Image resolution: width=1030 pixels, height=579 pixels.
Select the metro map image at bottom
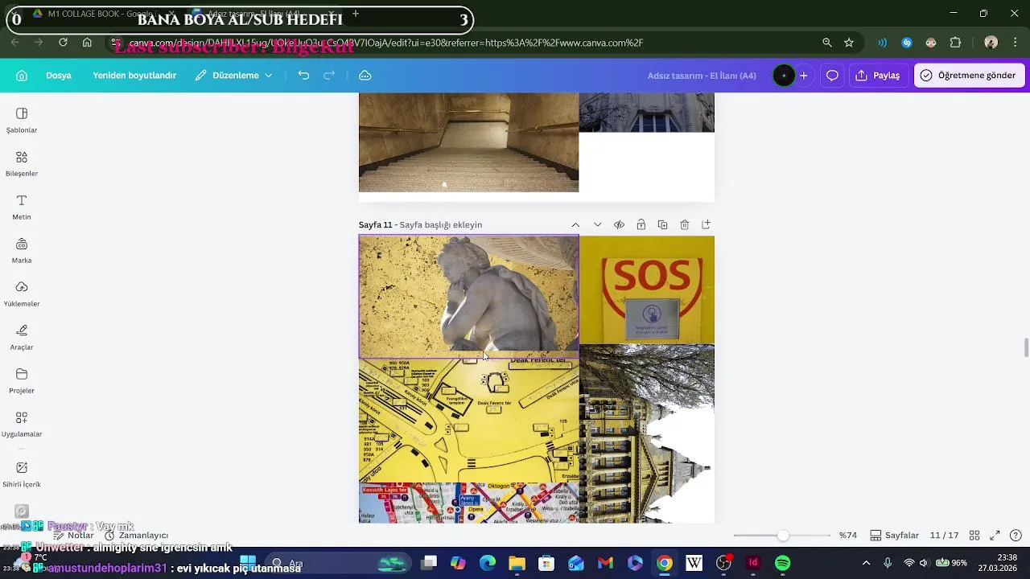point(469,503)
